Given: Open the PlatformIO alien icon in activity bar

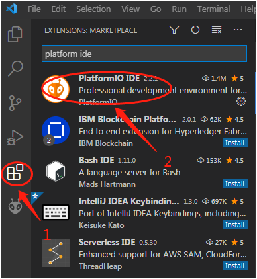Looking at the screenshot, I should (15, 206).
